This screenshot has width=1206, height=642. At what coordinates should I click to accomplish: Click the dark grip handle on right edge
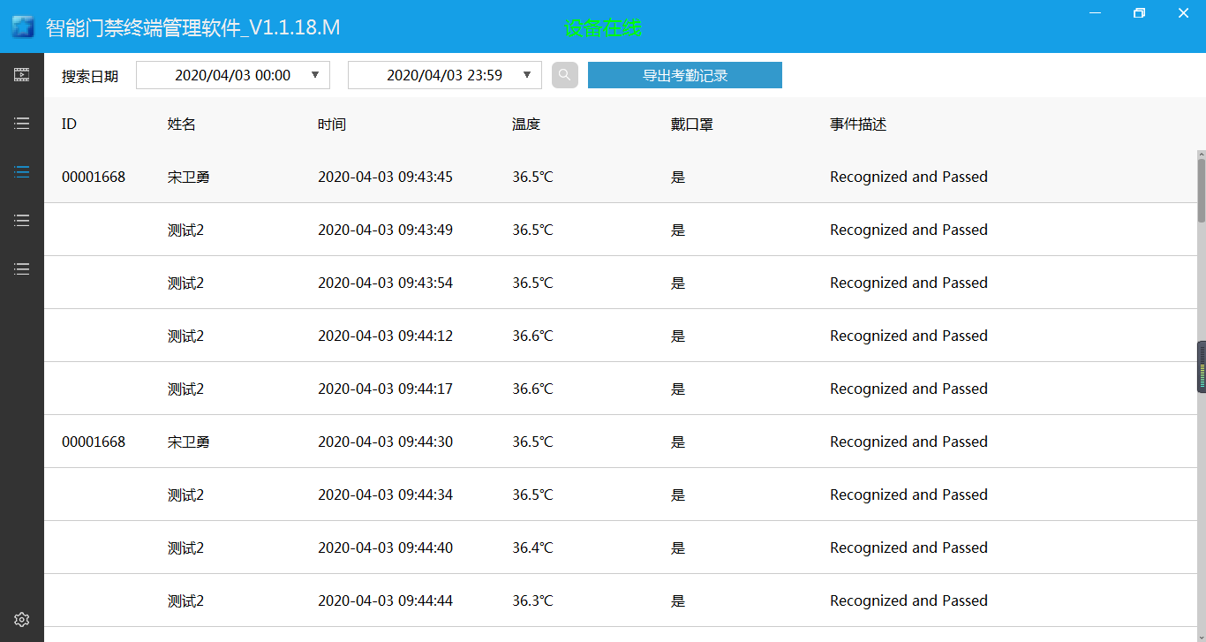click(x=1202, y=366)
